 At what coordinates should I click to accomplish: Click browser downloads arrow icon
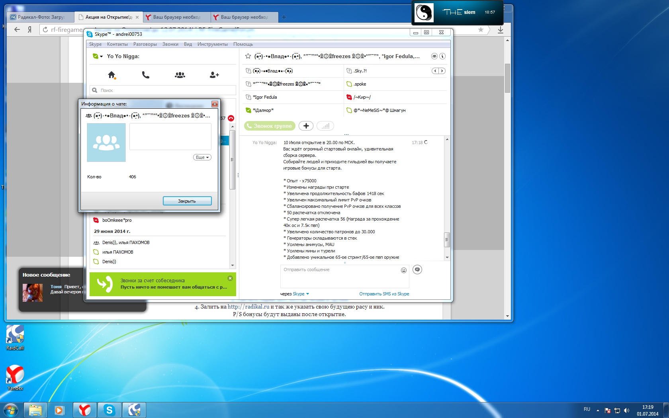pos(501,29)
